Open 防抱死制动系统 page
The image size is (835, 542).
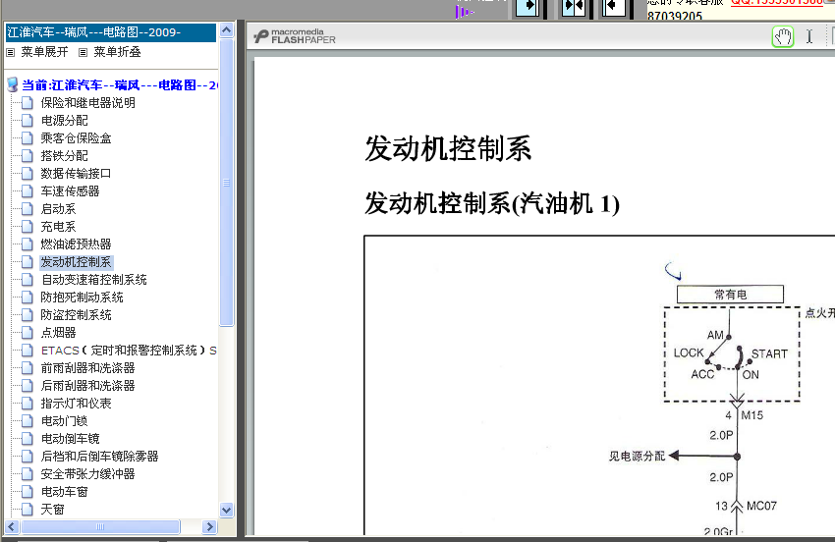point(82,298)
